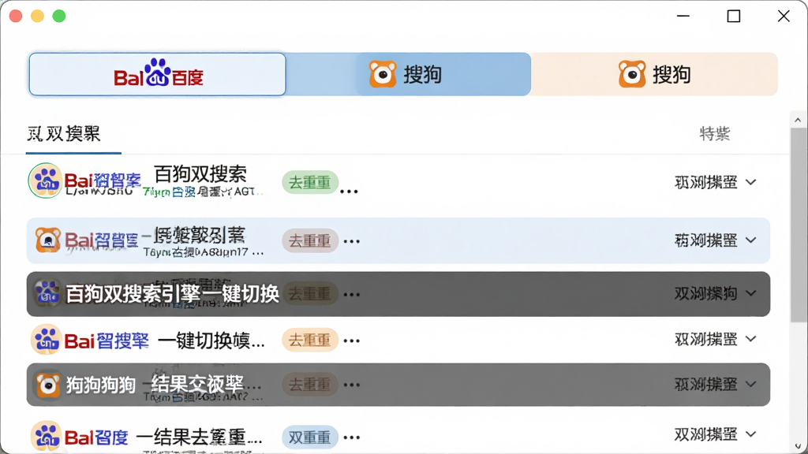Click 去重重 tag in 百狗双搜索引擎一键切换 row
The height and width of the screenshot is (454, 808).
coord(309,294)
